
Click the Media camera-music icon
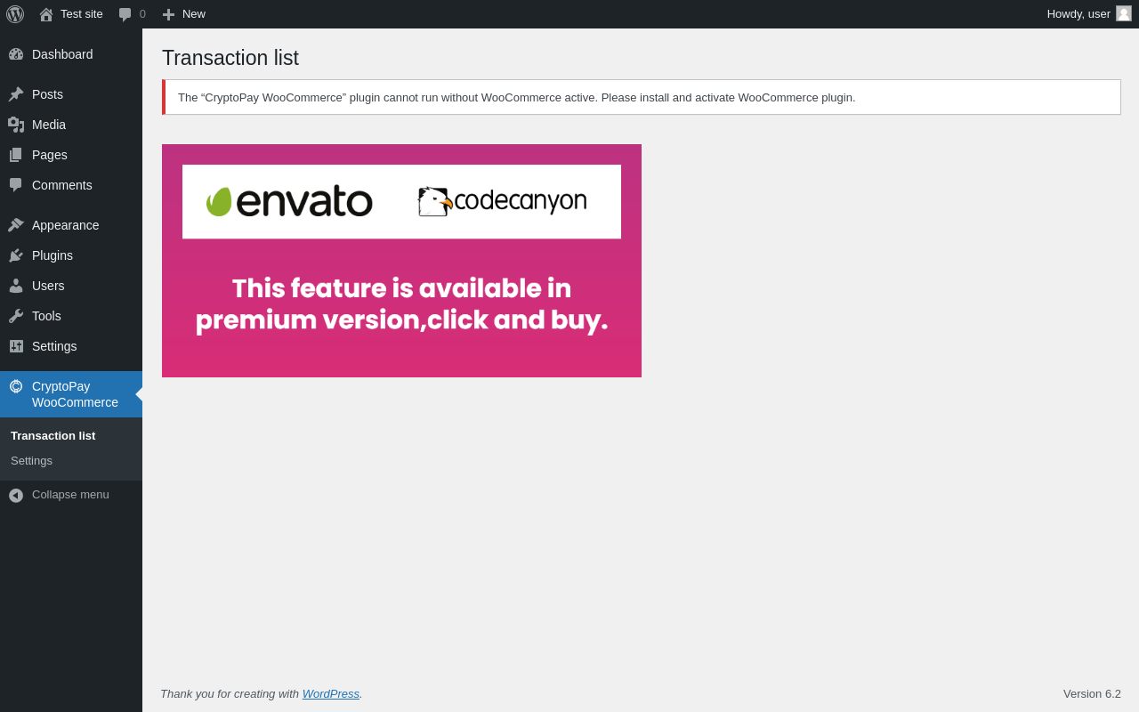(16, 125)
